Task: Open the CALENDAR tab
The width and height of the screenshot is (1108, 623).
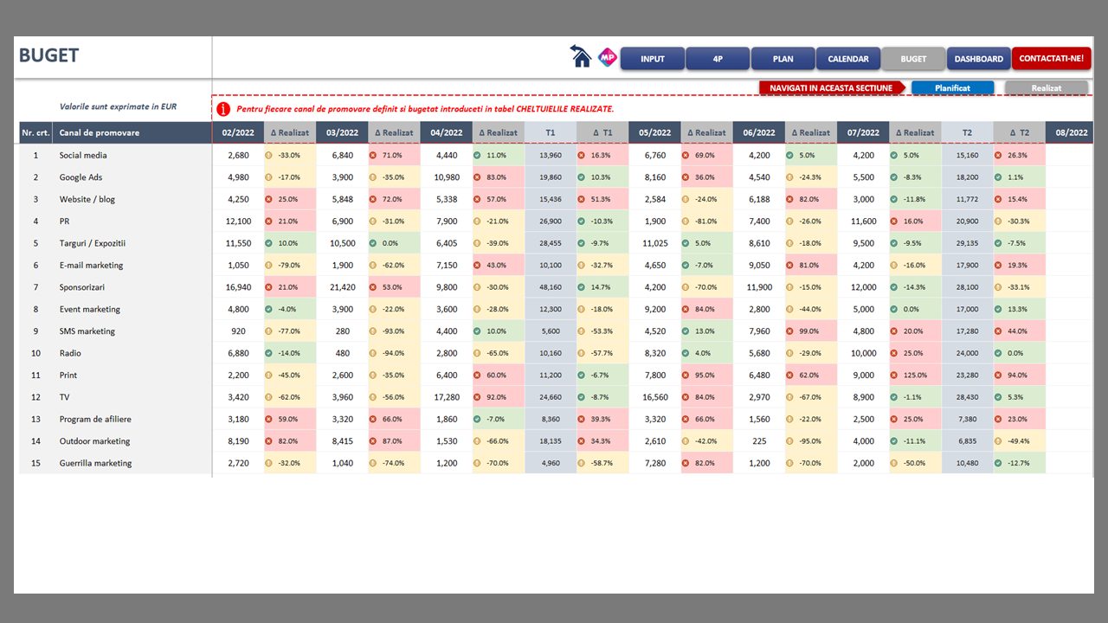Action: pyautogui.click(x=847, y=59)
